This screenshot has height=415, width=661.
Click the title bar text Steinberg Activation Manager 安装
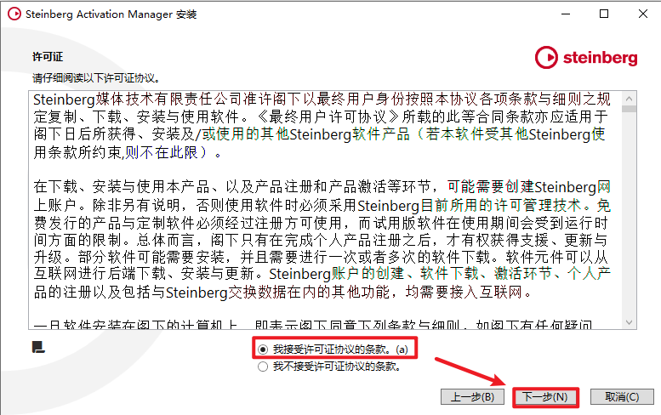pos(111,14)
